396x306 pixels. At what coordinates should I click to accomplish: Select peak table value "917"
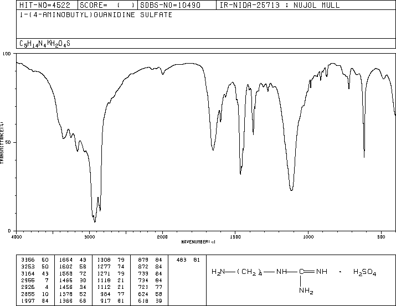tap(105, 300)
